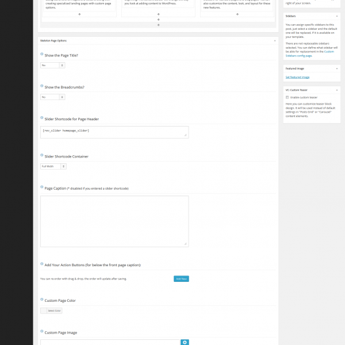Click the help icon beside Page Caption
345x345 pixels.
click(42, 187)
